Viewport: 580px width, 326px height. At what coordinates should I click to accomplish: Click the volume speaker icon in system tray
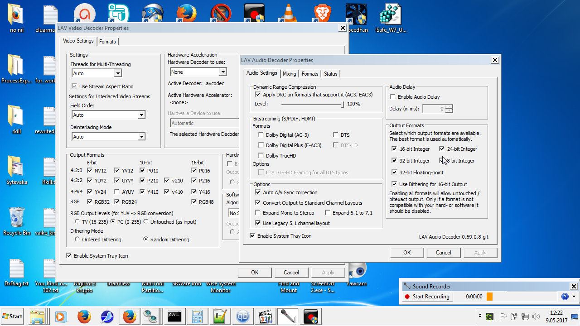[536, 316]
